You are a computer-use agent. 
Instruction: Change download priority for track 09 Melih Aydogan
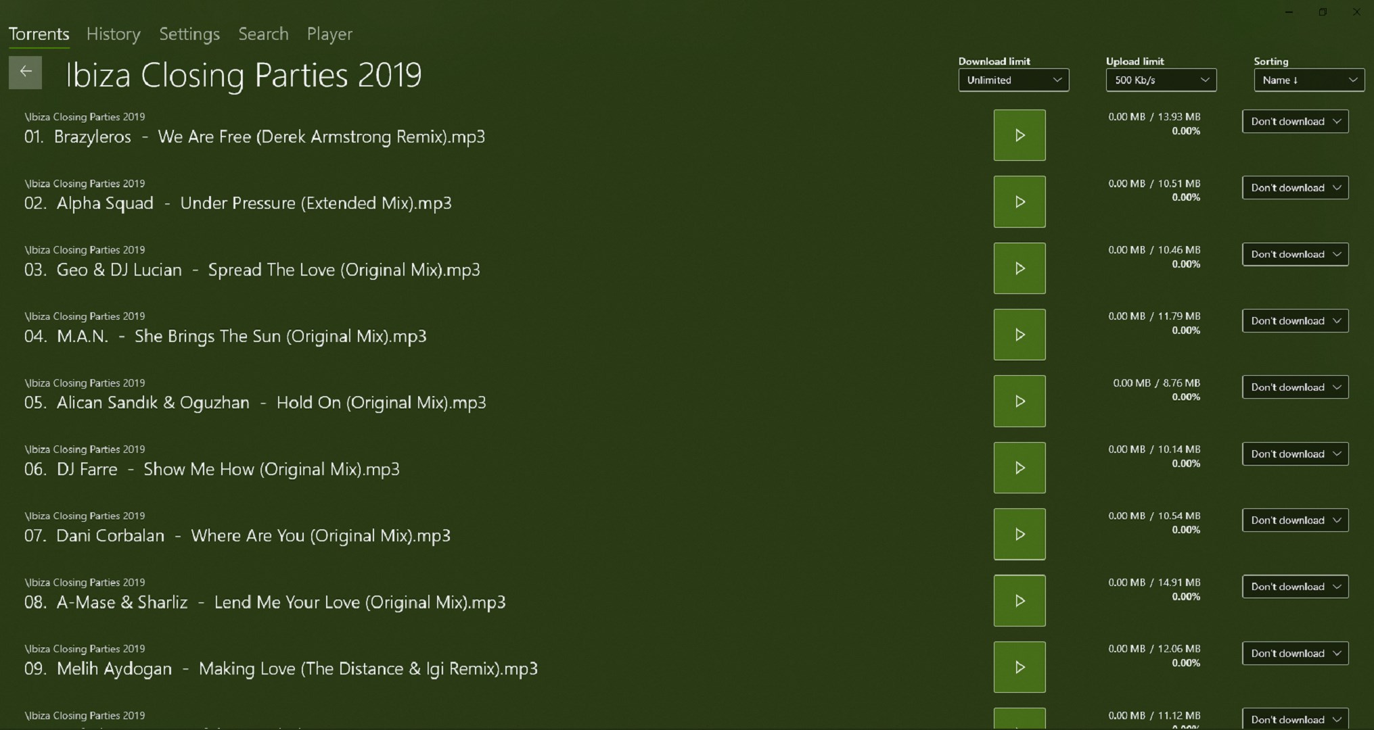pyautogui.click(x=1295, y=653)
